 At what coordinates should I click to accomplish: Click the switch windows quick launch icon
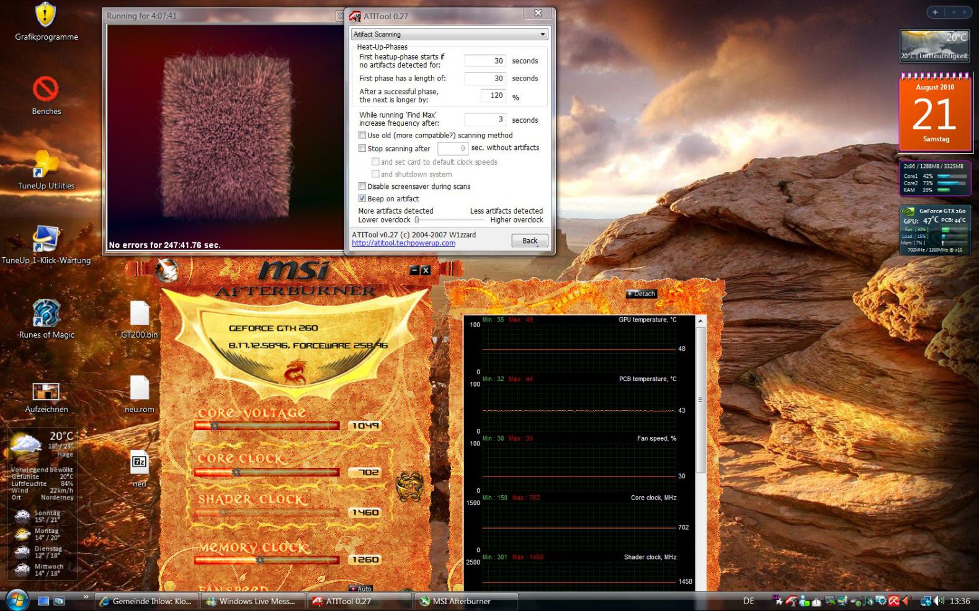(59, 600)
